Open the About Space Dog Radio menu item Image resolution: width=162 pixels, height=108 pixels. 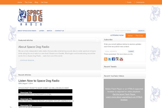(x=27, y=31)
